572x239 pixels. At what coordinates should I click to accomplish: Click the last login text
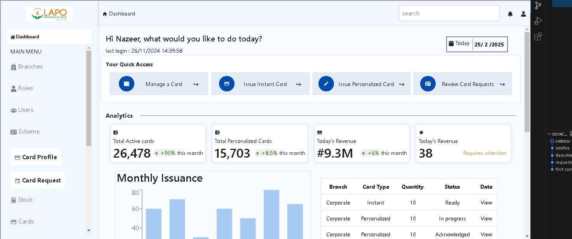[144, 51]
